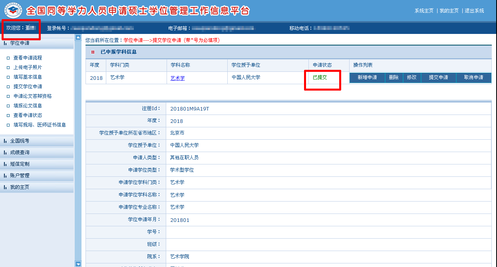Click the 取消申请 button
Viewport: 497px width, 267px height.
473,78
